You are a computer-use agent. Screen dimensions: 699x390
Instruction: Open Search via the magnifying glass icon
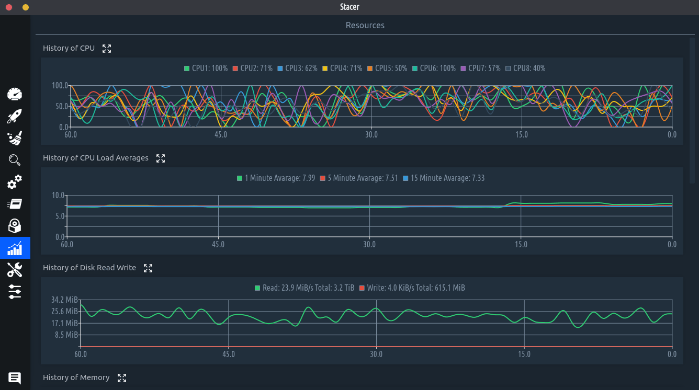(x=15, y=160)
